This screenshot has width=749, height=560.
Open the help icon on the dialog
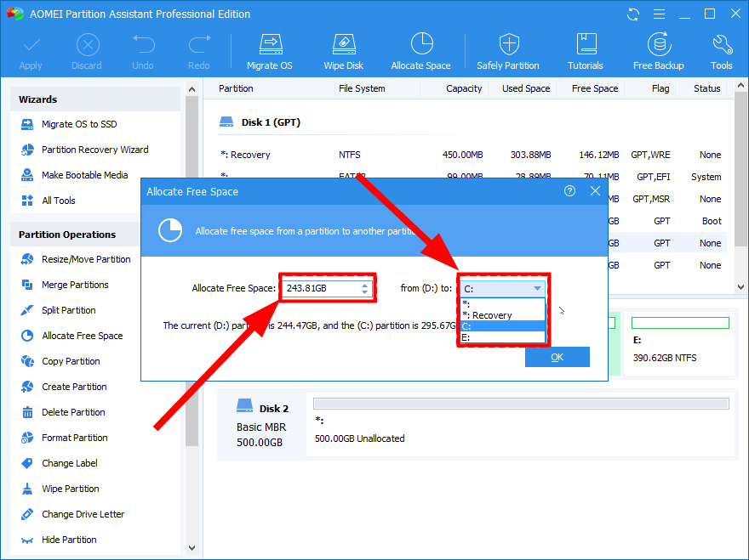[569, 191]
